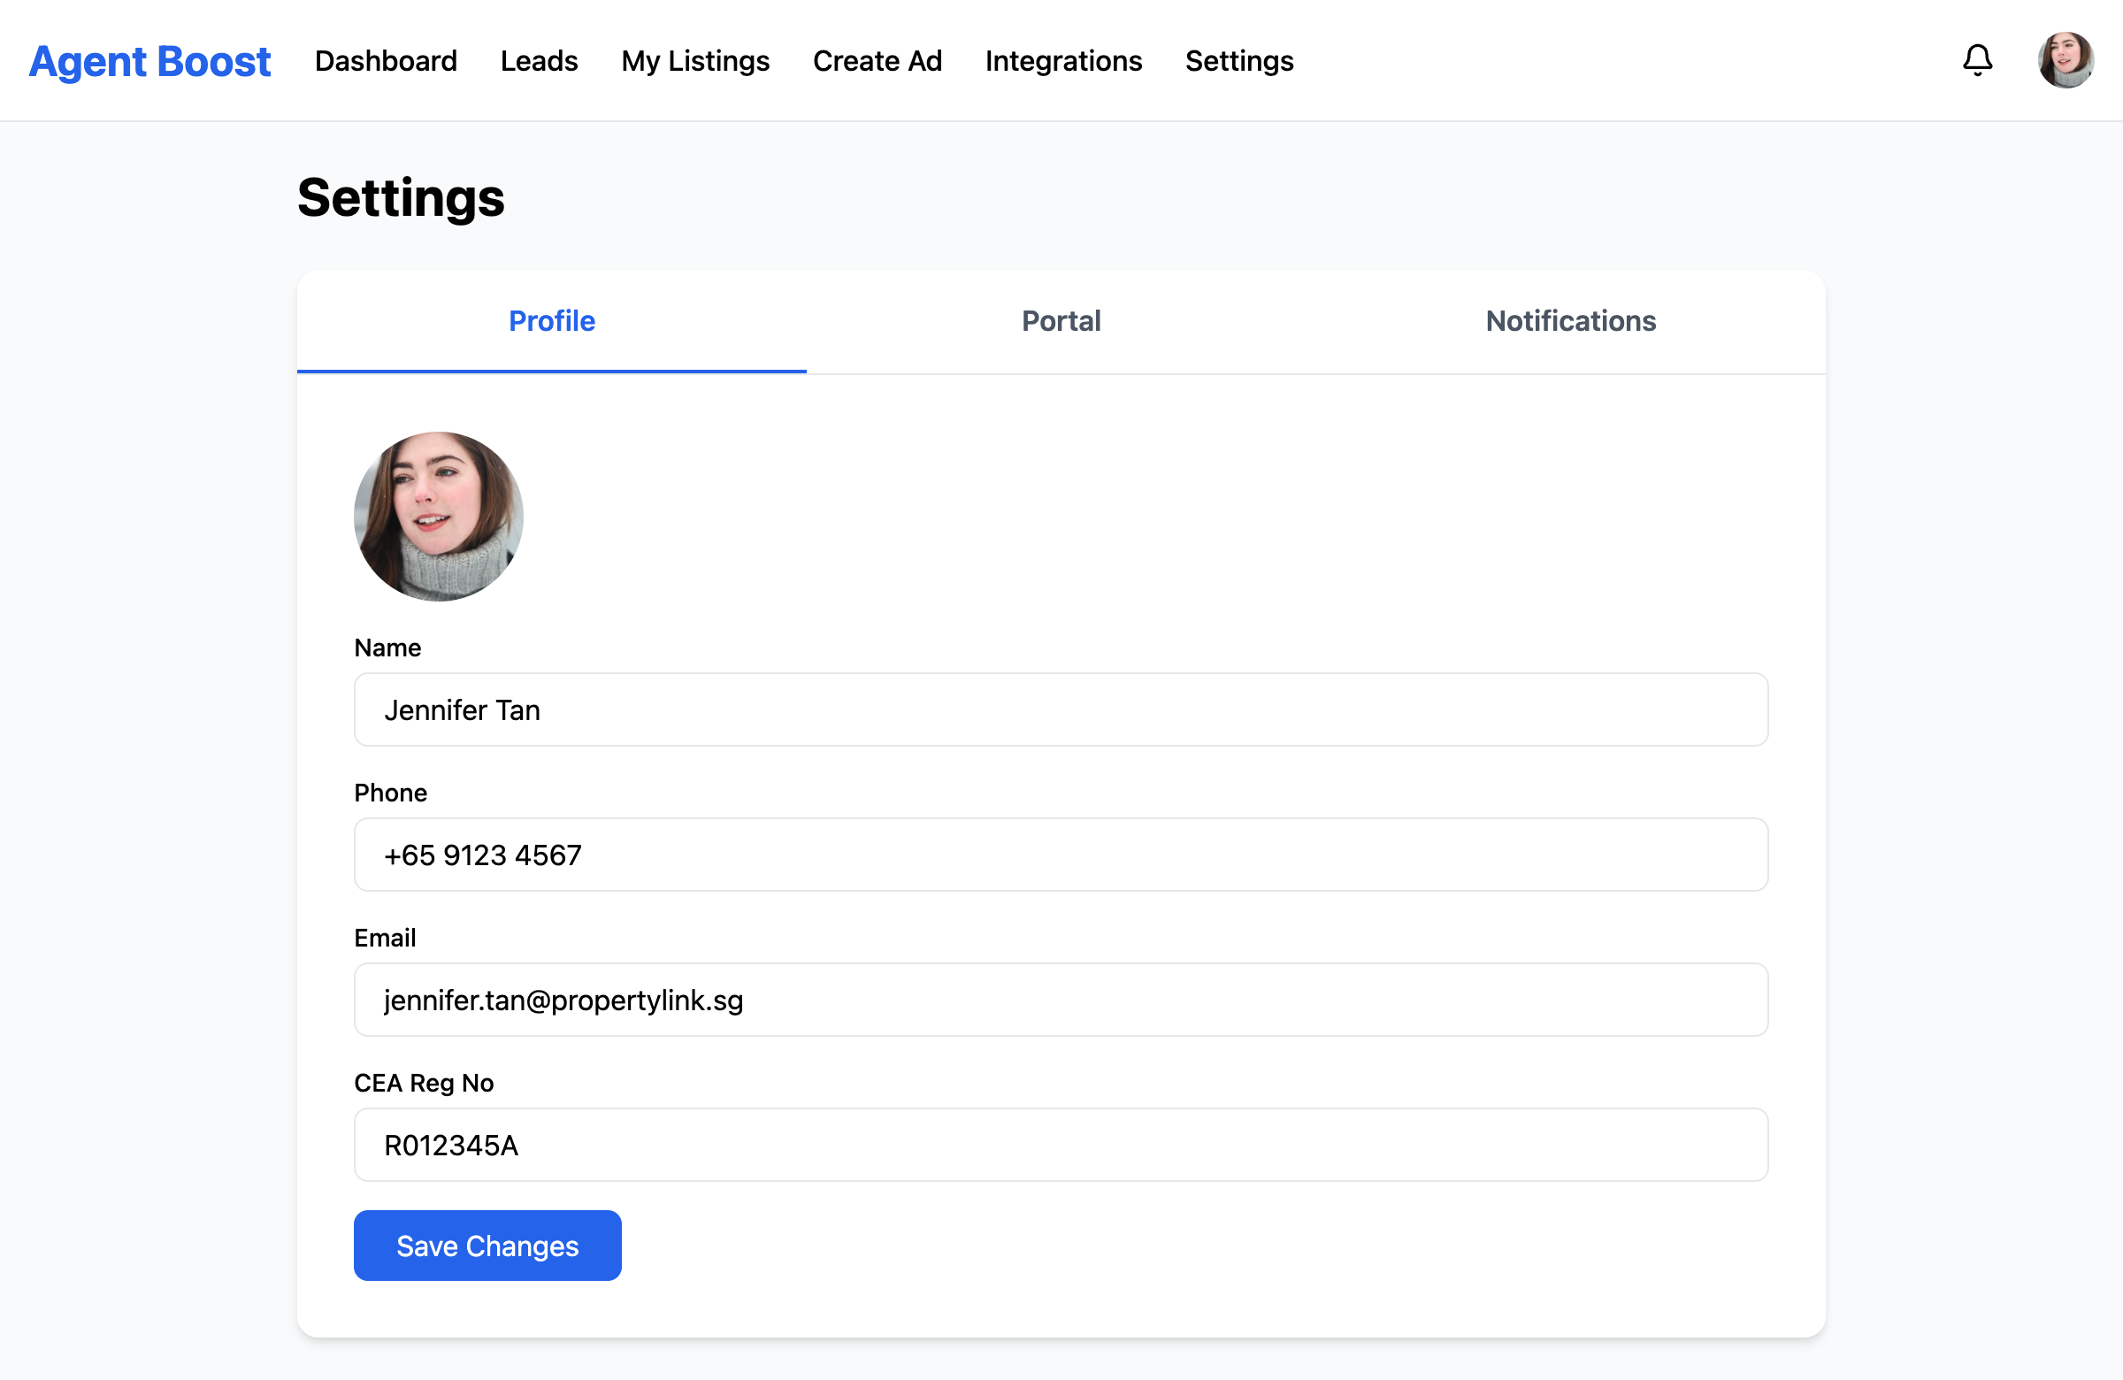
Task: Click Settings in the top navigation
Action: point(1239,61)
